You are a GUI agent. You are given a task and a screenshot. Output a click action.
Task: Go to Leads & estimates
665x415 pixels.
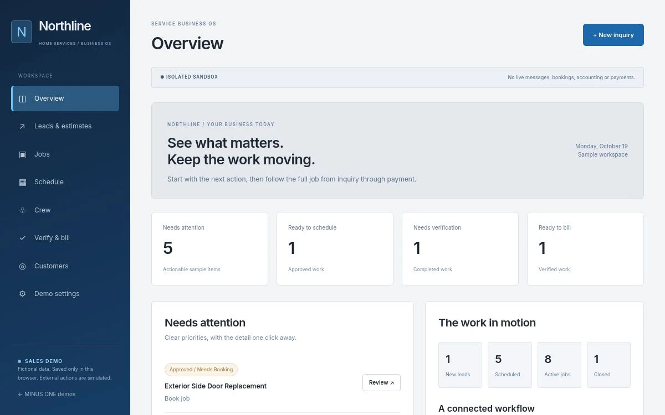(65, 126)
